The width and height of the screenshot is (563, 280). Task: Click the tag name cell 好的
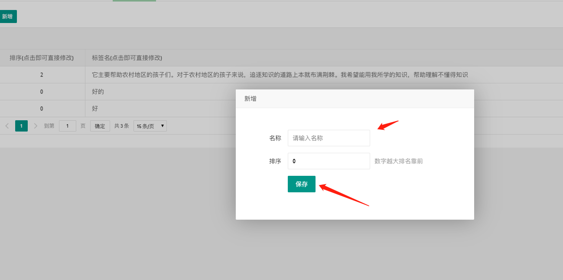[x=98, y=92]
